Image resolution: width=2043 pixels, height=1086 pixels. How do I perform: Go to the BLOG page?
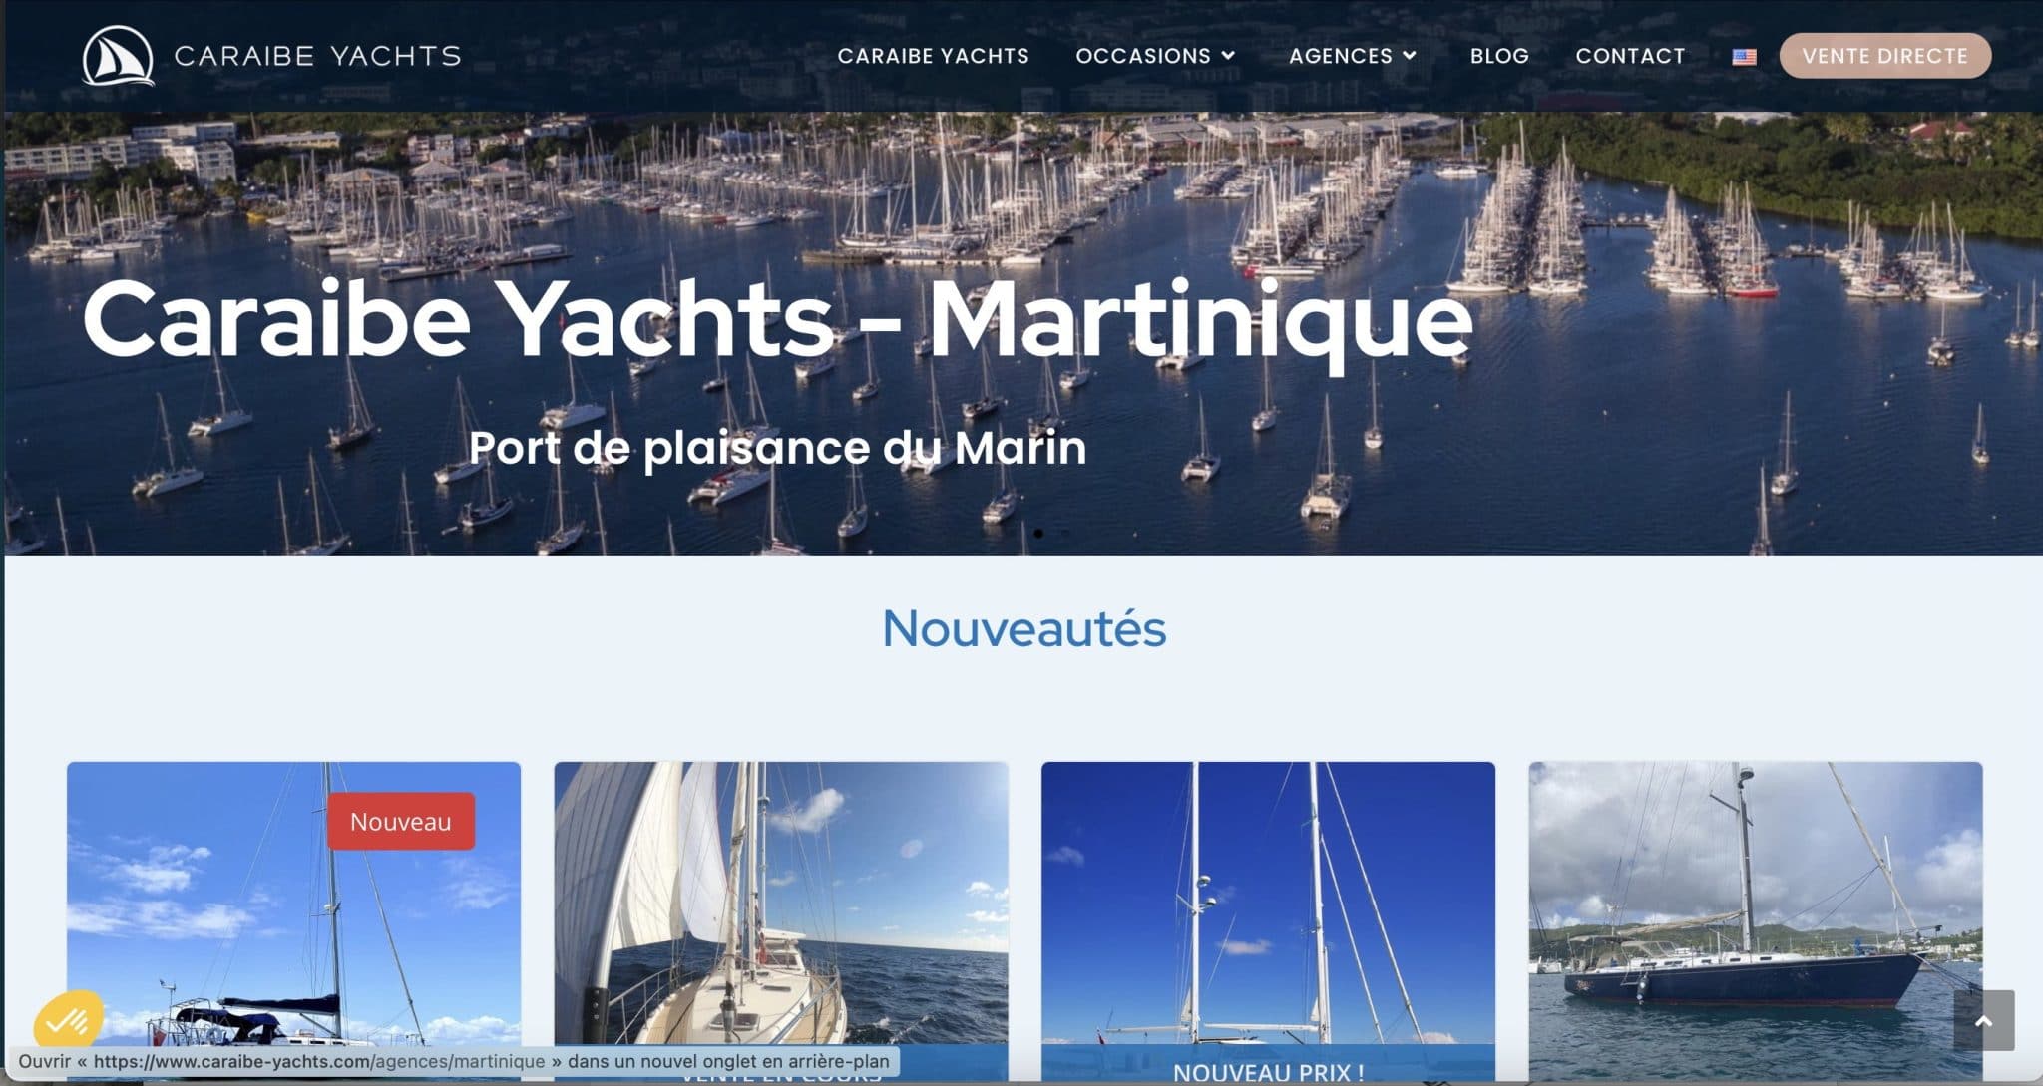coord(1499,56)
